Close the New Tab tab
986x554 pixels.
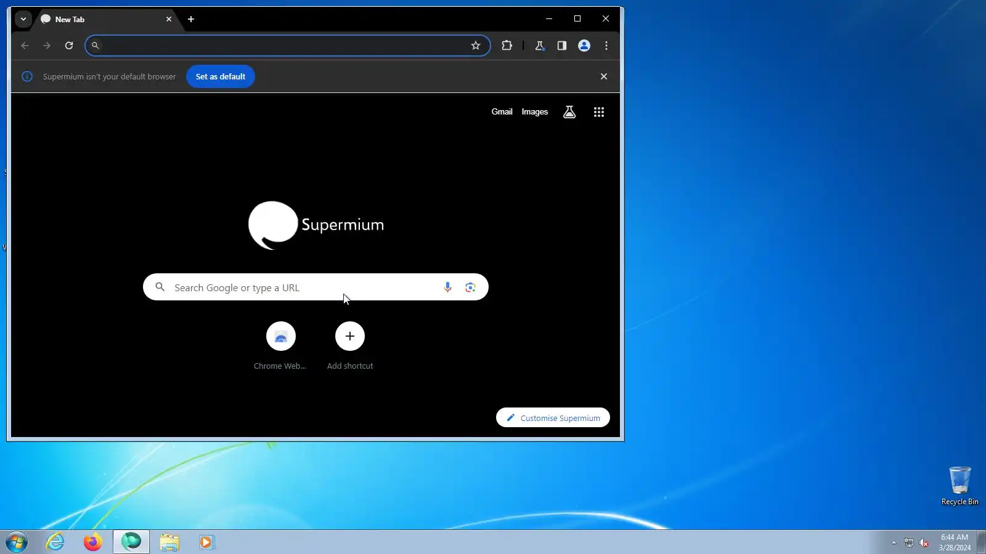coord(169,19)
